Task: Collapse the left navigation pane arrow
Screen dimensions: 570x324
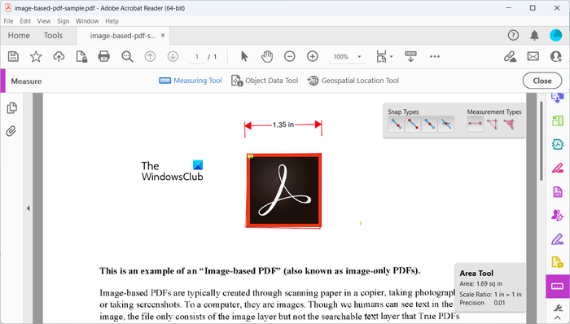Action: 28,208
